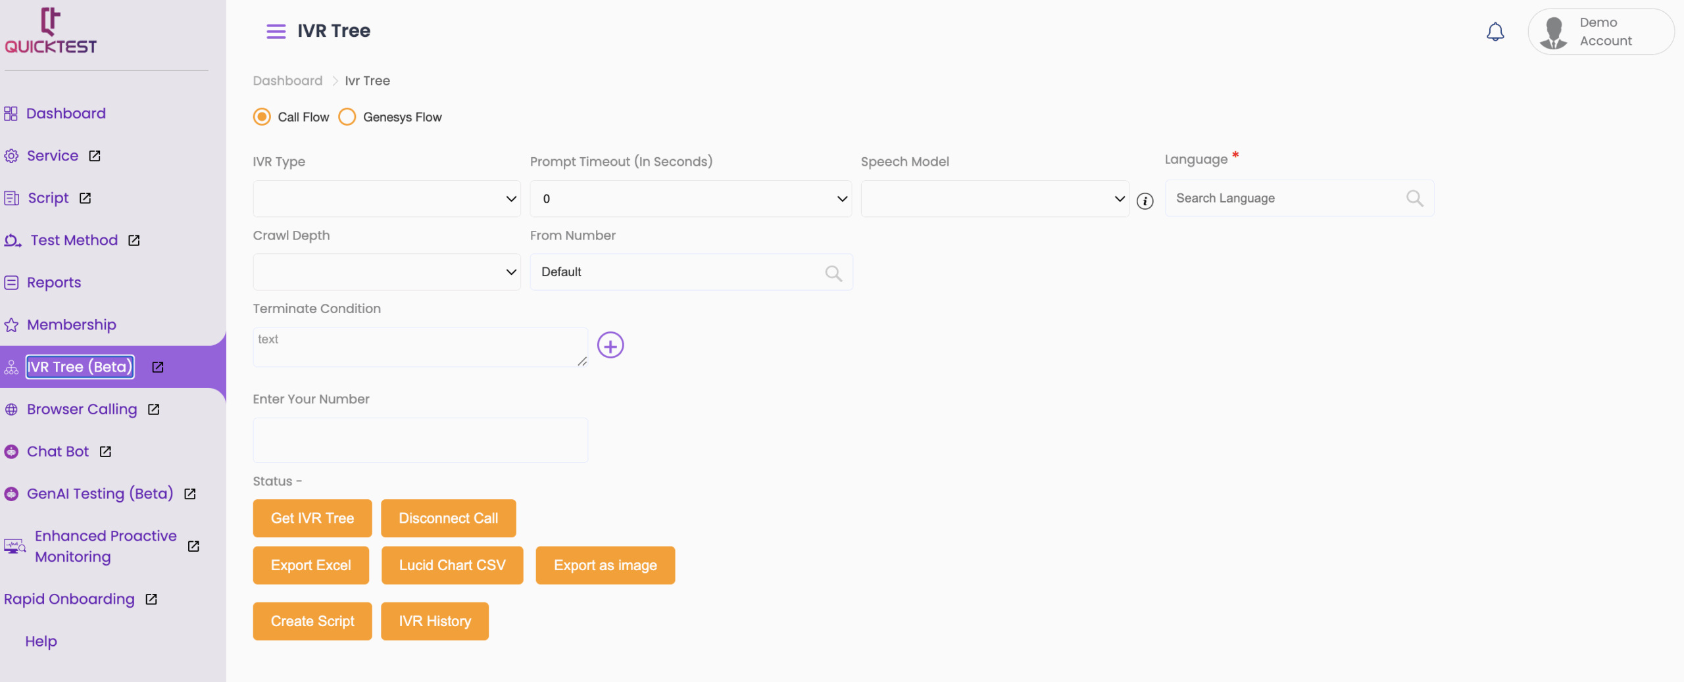Click the Enter Your Number input field
Viewport: 1684px width, 682px height.
[x=420, y=440]
